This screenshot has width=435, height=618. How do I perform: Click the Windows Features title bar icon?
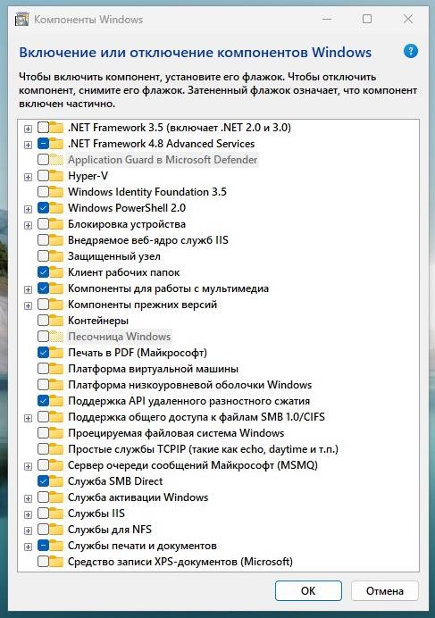tap(22, 20)
